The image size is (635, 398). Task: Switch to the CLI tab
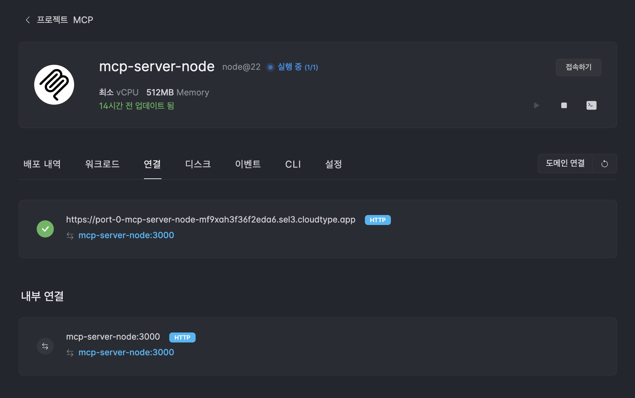pos(293,164)
